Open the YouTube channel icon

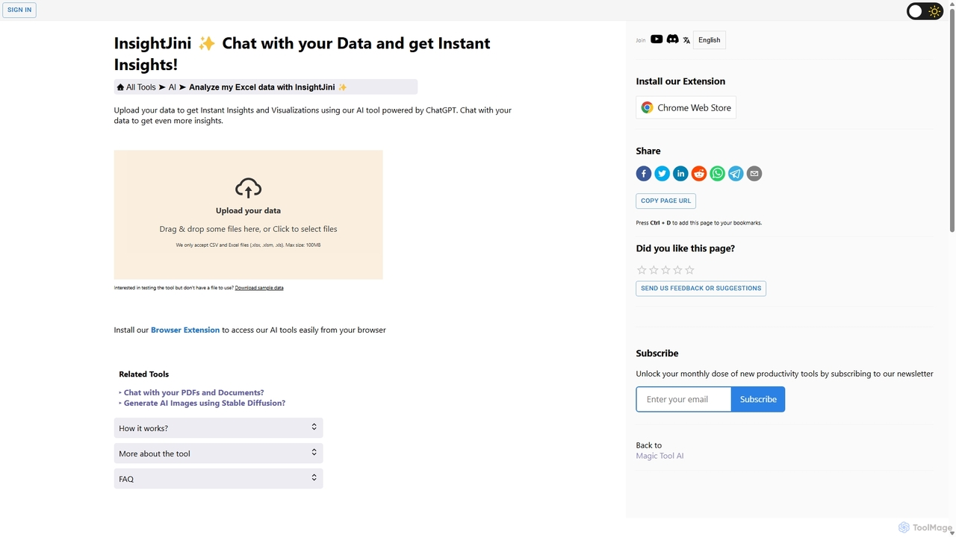tap(657, 40)
